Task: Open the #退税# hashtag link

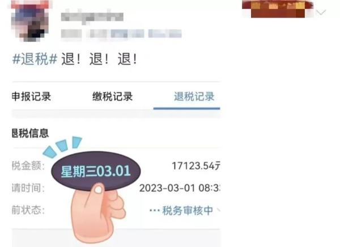Action: click(35, 59)
